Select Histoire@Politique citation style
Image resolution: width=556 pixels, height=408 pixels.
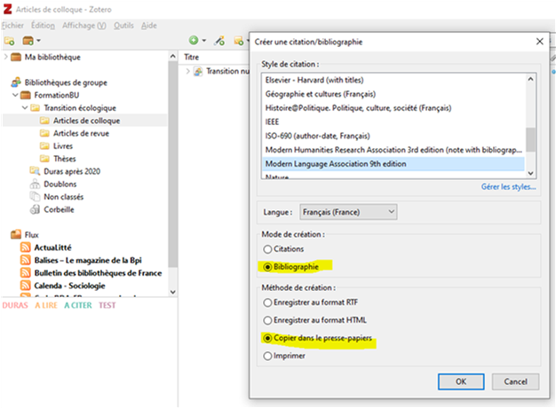pyautogui.click(x=393, y=108)
